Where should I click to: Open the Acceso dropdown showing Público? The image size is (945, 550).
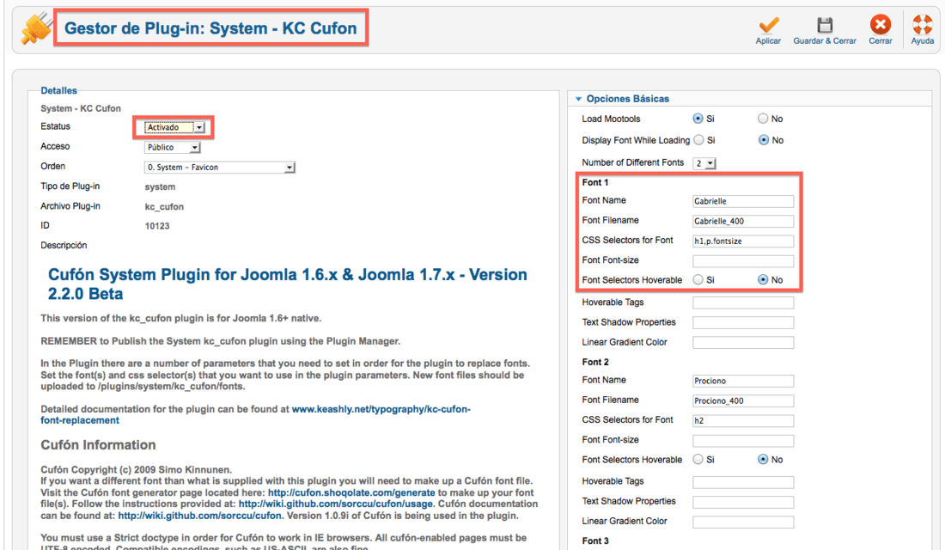point(173,147)
